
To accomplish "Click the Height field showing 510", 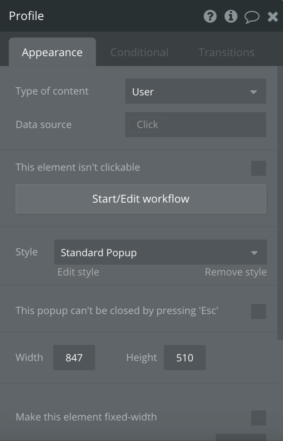I will 185,357.
